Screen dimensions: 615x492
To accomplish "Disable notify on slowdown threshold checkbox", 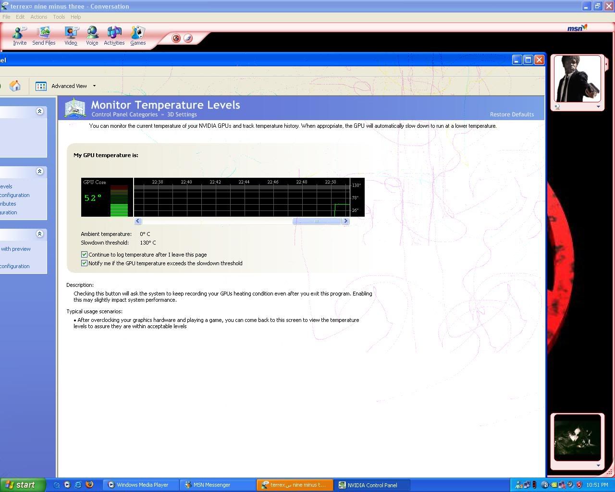I will (x=84, y=263).
